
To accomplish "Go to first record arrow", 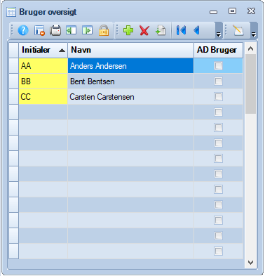I will pos(181,30).
